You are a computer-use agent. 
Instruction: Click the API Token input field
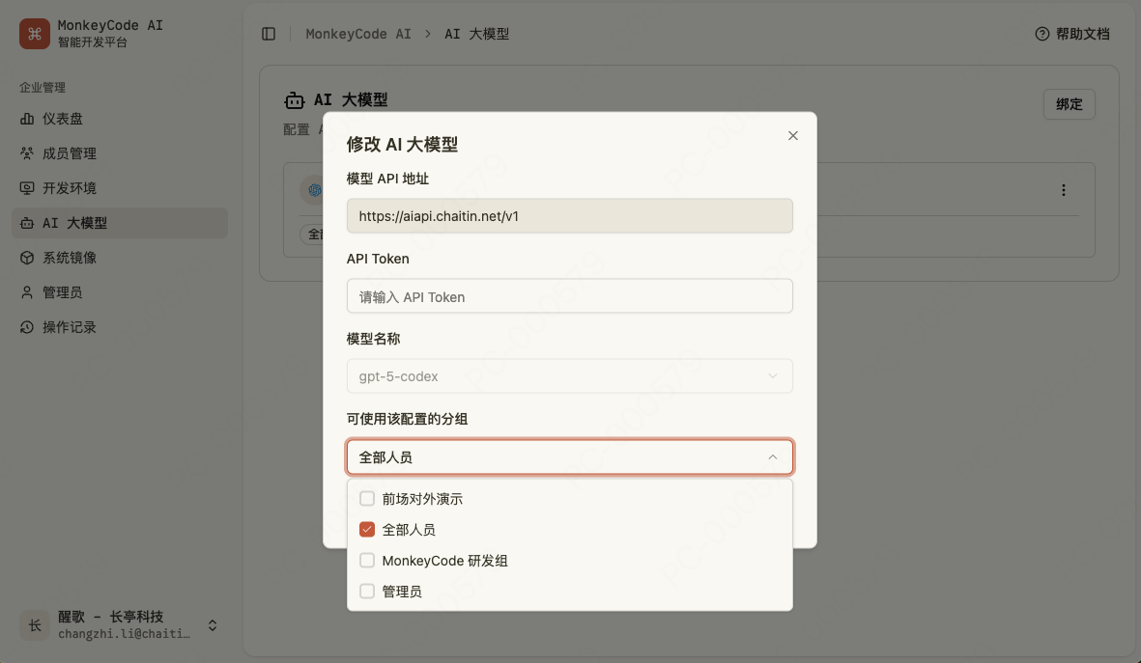click(x=569, y=296)
